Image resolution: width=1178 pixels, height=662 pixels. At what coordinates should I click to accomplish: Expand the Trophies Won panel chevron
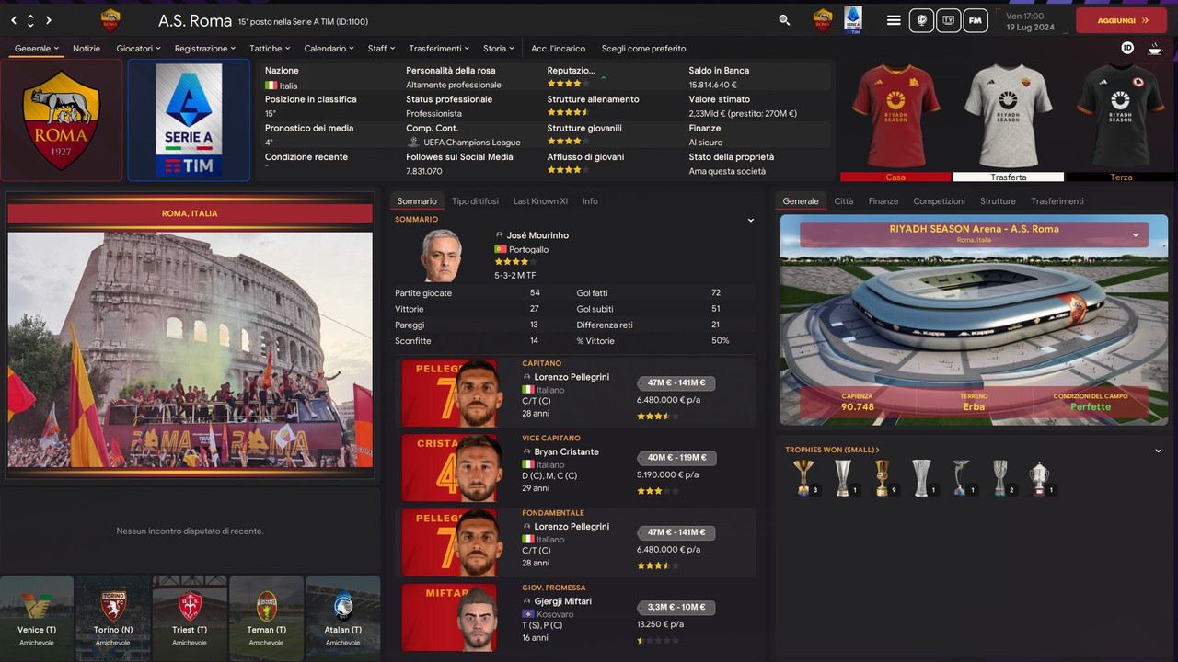1159,451
